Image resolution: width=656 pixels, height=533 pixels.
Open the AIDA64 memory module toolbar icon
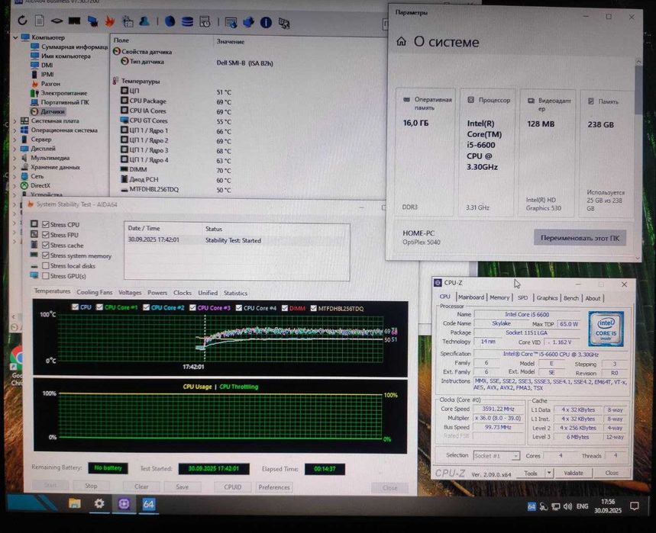(75, 21)
